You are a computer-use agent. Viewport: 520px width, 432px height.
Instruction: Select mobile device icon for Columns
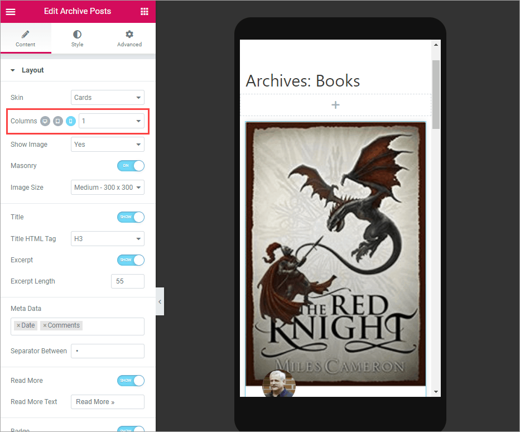[x=71, y=121]
